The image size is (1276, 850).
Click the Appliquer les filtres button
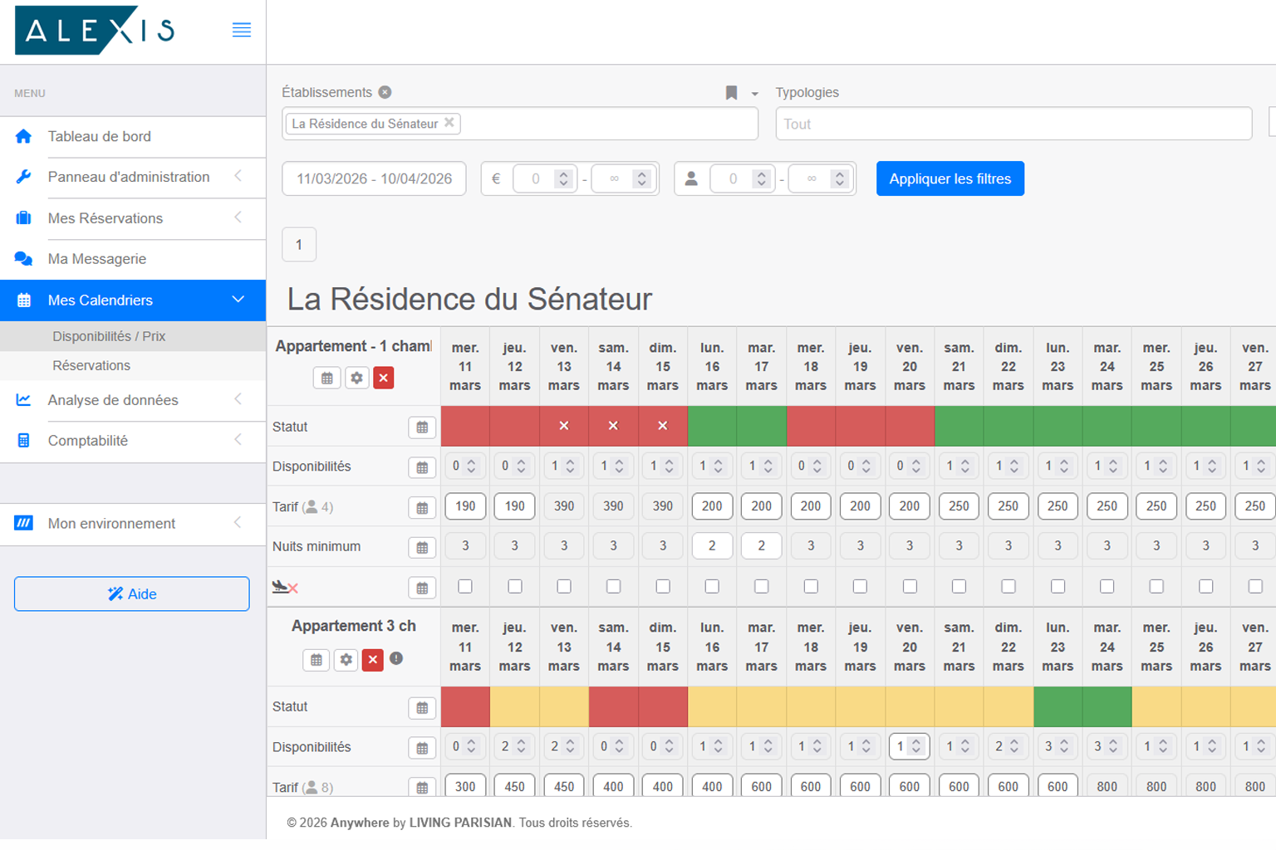tap(950, 178)
